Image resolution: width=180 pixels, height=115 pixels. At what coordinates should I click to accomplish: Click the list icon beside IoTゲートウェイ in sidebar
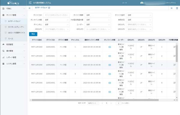coord(6,21)
